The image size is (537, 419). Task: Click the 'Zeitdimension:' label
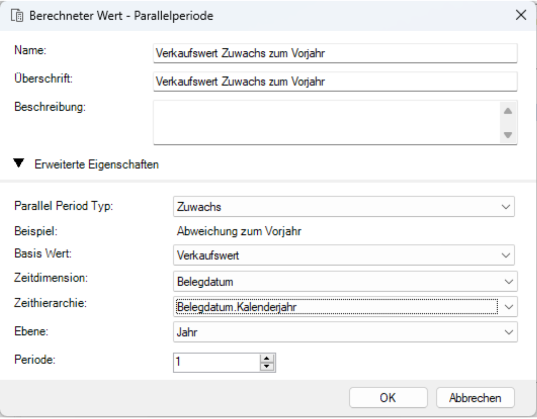[x=51, y=277]
